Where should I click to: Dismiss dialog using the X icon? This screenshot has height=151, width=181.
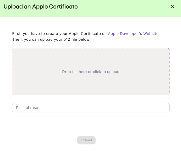pyautogui.click(x=172, y=7)
